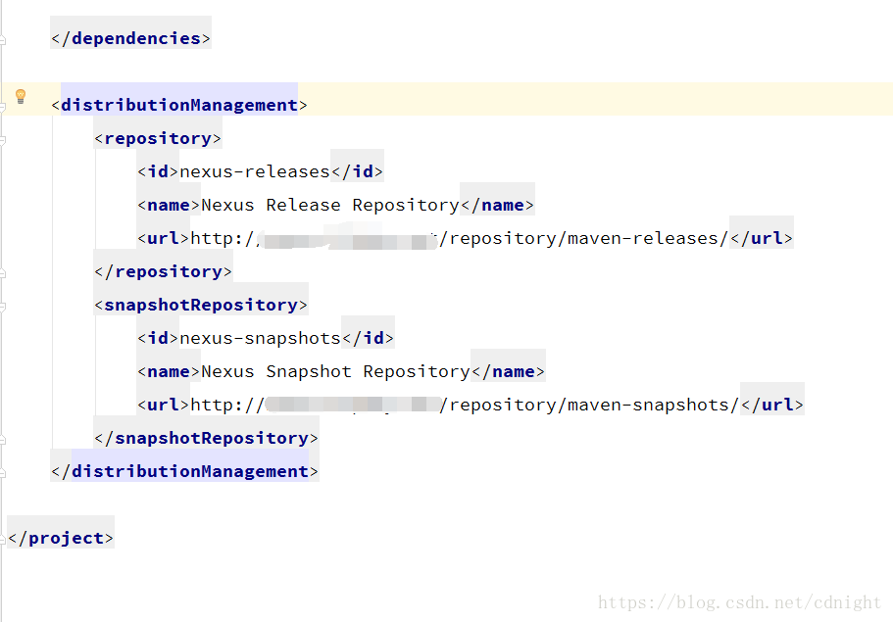
Task: Click opening <url> tag on maven-snapshots line
Action: (163, 406)
